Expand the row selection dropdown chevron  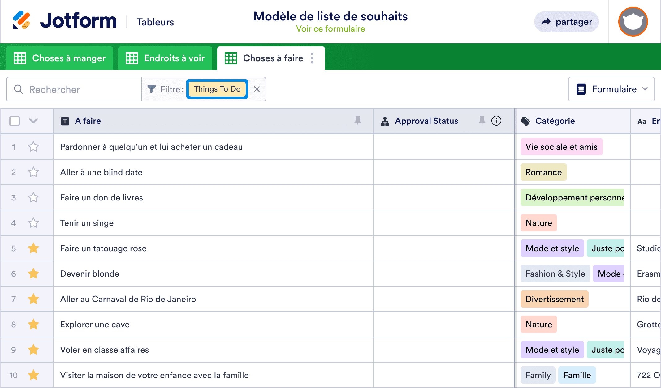[33, 121]
